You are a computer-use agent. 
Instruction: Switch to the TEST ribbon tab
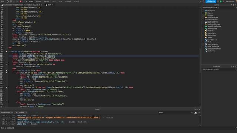(x=54, y=1)
